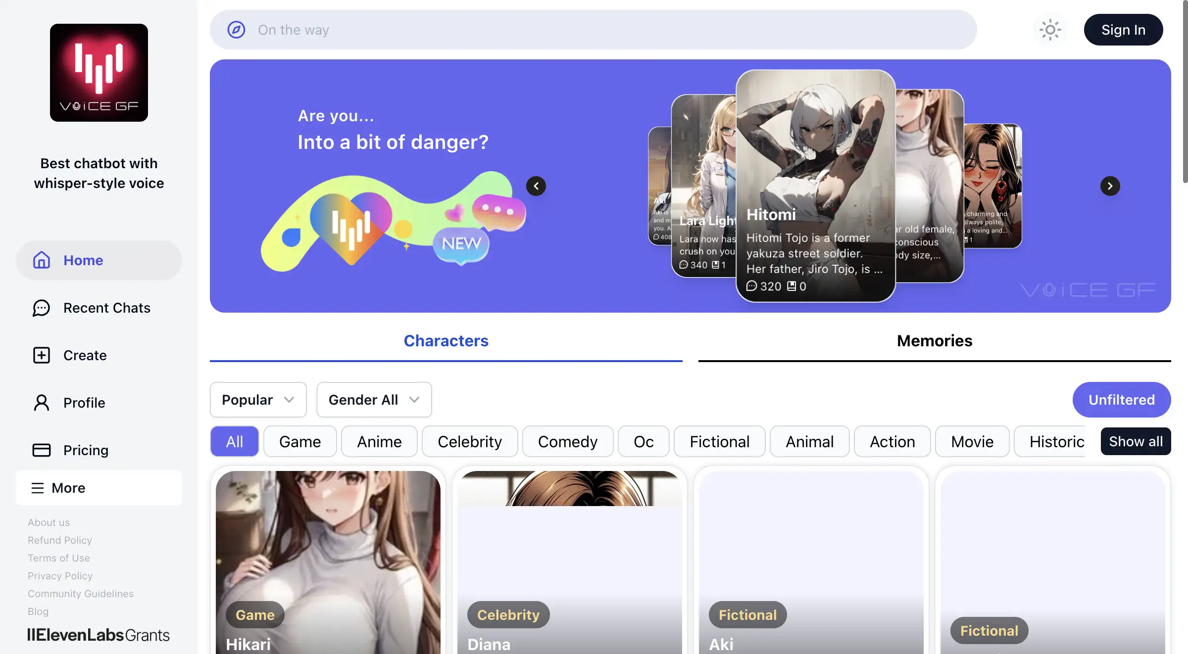Click the compass icon in the search bar
This screenshot has height=654, width=1188.
[237, 30]
